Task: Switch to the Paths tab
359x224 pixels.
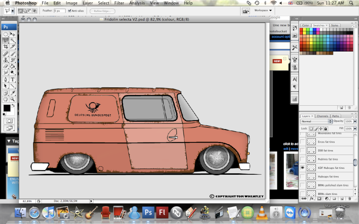Action: (x=335, y=116)
